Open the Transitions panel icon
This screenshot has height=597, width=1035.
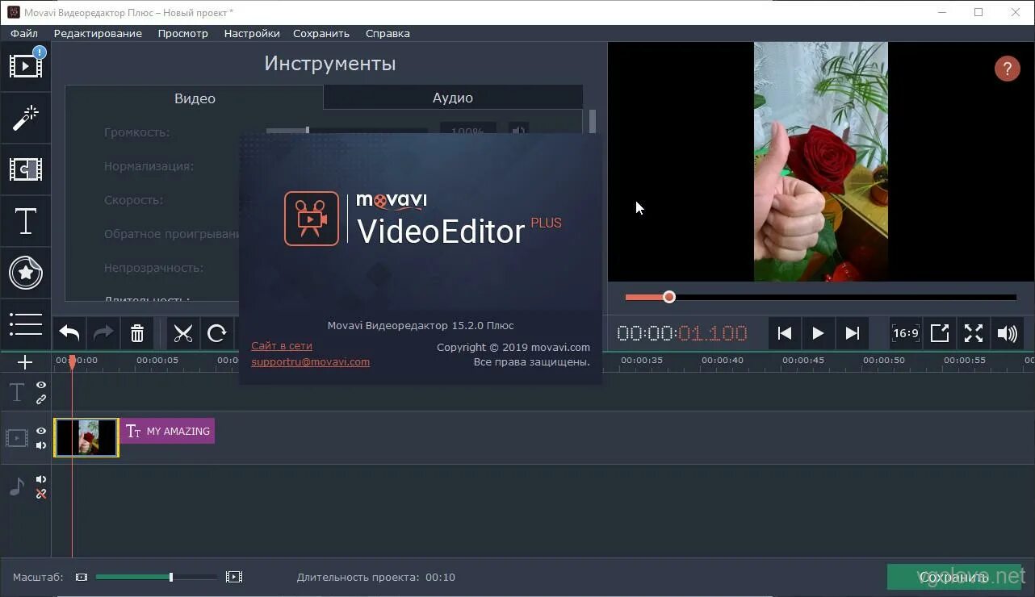tap(26, 169)
